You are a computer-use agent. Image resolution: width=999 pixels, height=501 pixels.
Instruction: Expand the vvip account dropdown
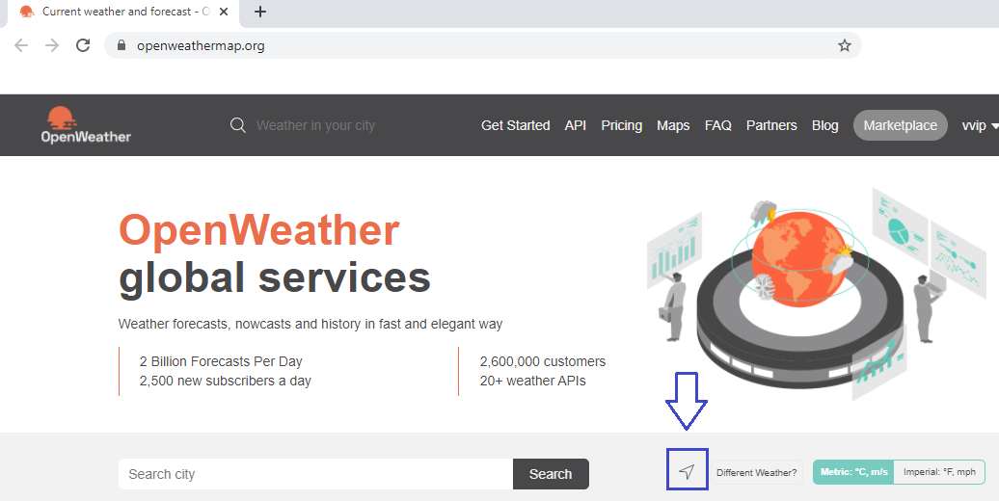[x=980, y=125]
